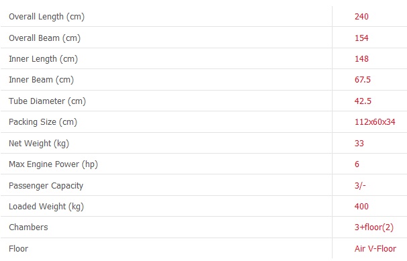Click the Inner Beam (cm) label
The height and width of the screenshot is (261, 407).
(42, 80)
